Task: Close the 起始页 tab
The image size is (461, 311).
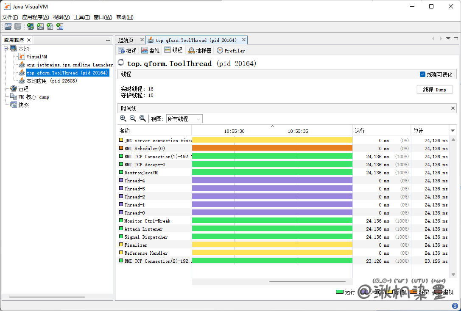Action: [x=142, y=40]
